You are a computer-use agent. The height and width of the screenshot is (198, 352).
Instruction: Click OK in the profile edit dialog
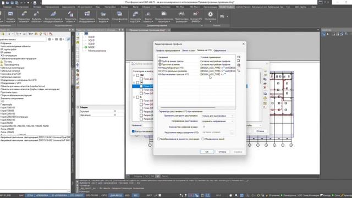click(207, 152)
